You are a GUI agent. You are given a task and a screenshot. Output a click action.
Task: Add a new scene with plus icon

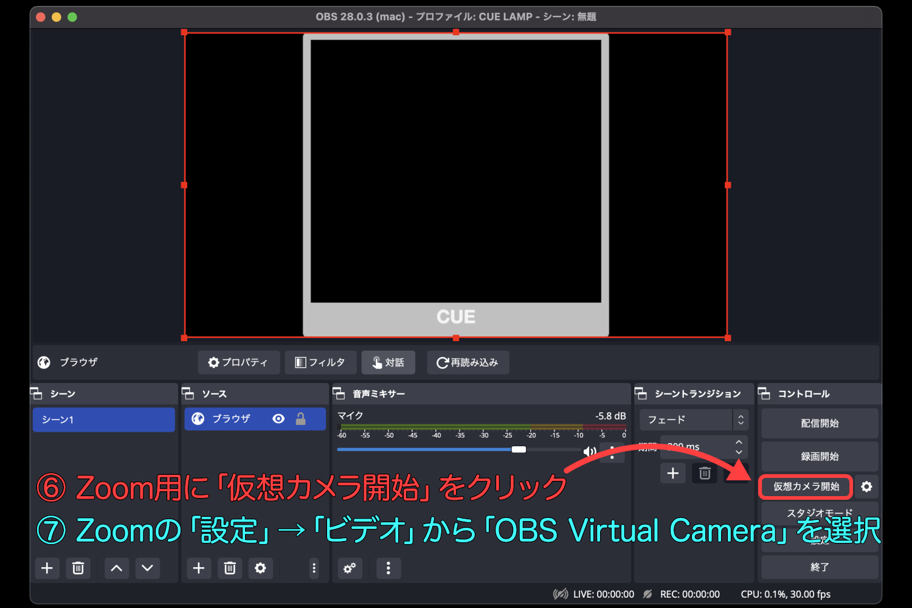47,568
